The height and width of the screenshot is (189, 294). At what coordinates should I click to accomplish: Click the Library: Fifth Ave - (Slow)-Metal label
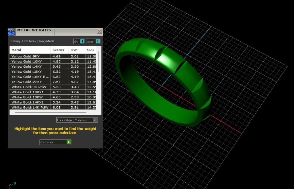[33, 41]
